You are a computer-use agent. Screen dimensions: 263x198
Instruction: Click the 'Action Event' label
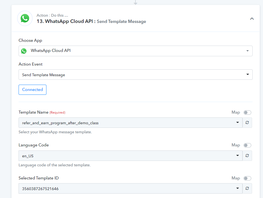tap(31, 64)
